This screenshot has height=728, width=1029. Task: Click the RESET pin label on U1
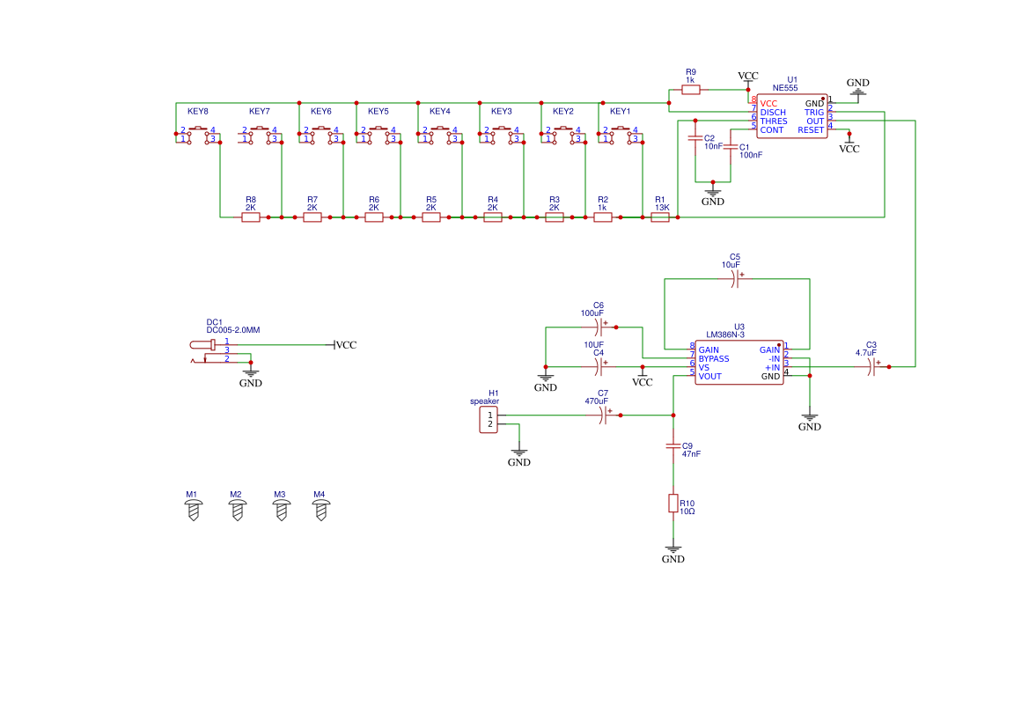tap(811, 130)
